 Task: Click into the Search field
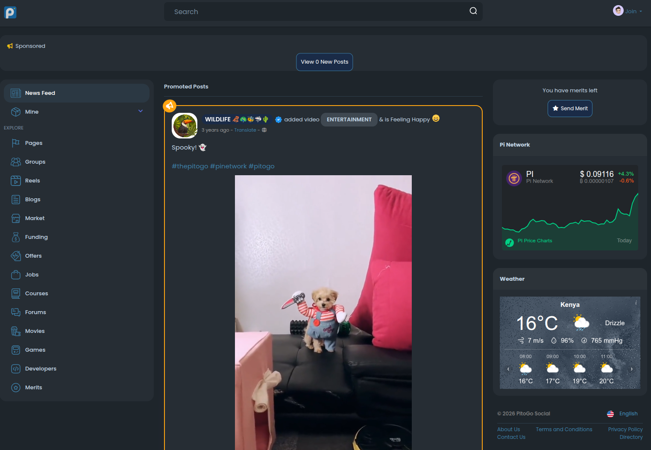tap(323, 12)
